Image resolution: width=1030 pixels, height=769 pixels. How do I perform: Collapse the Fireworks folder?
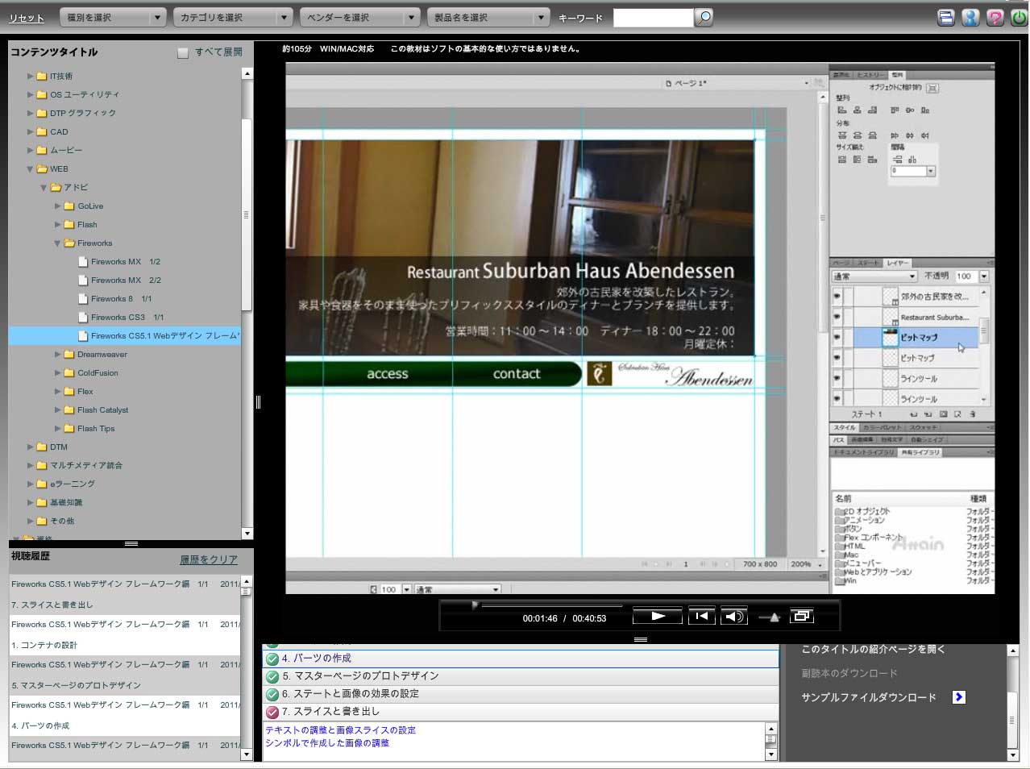pos(58,243)
